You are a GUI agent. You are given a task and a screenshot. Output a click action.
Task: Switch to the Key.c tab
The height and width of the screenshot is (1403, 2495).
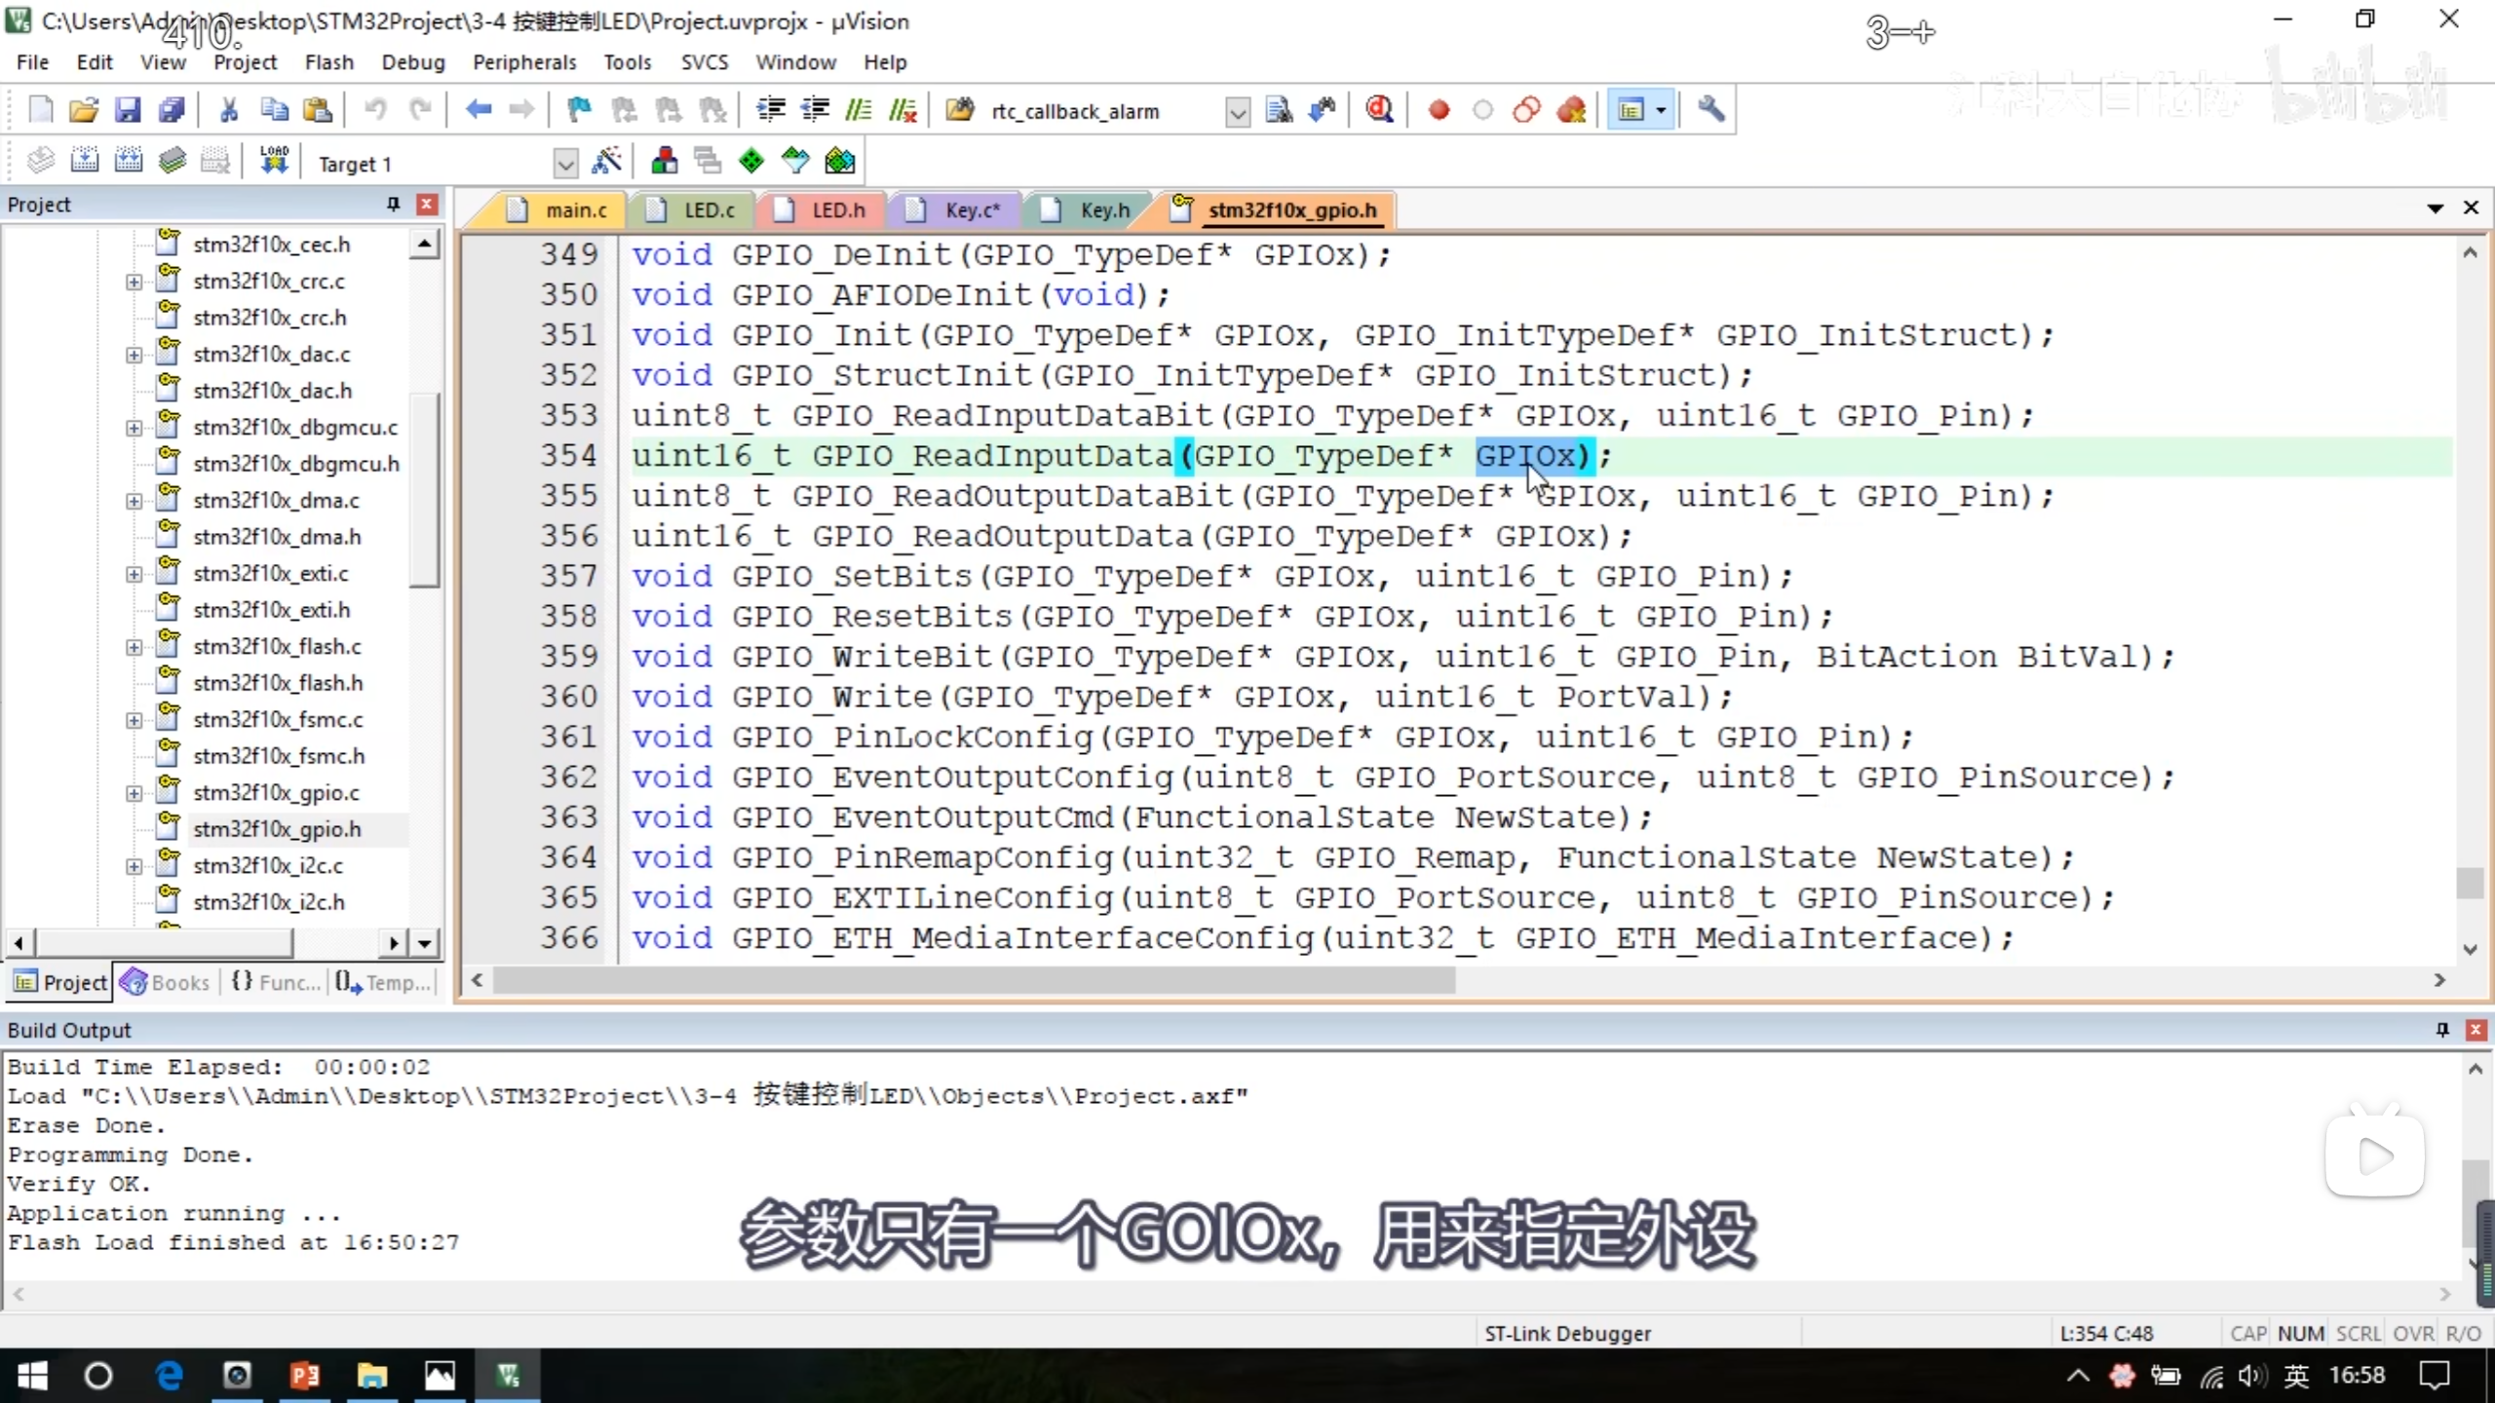point(971,210)
